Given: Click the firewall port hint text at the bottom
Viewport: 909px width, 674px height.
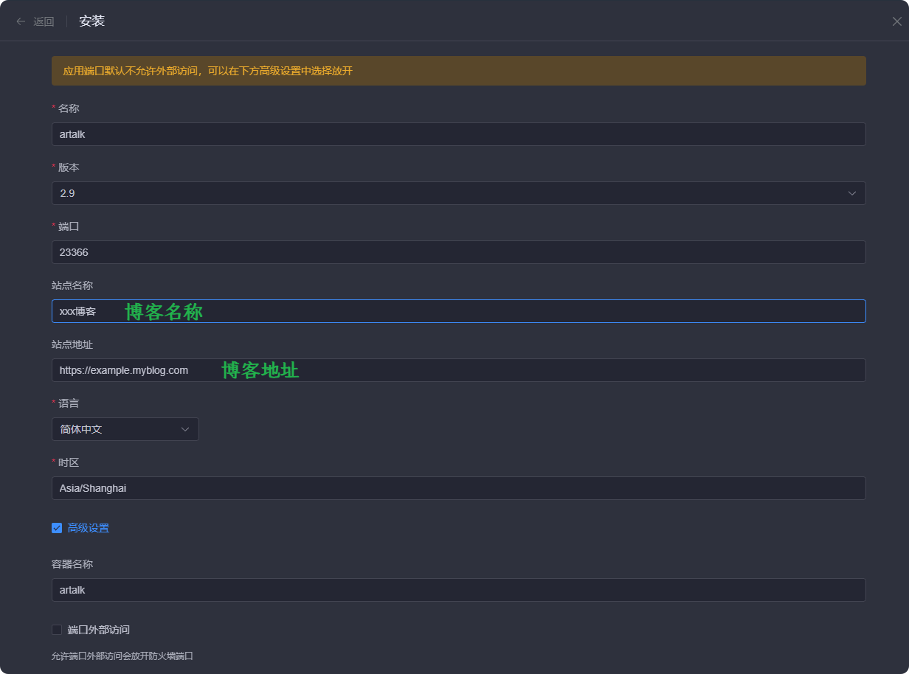Looking at the screenshot, I should (122, 656).
